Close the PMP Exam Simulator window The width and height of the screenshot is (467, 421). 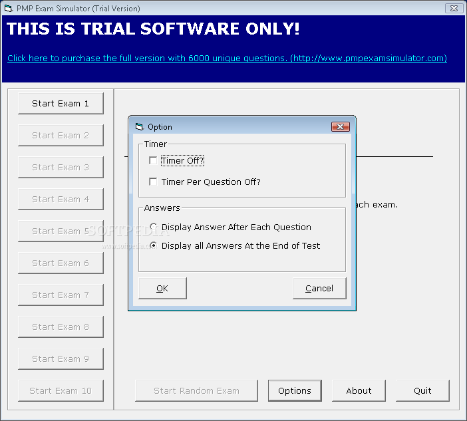pyautogui.click(x=454, y=9)
